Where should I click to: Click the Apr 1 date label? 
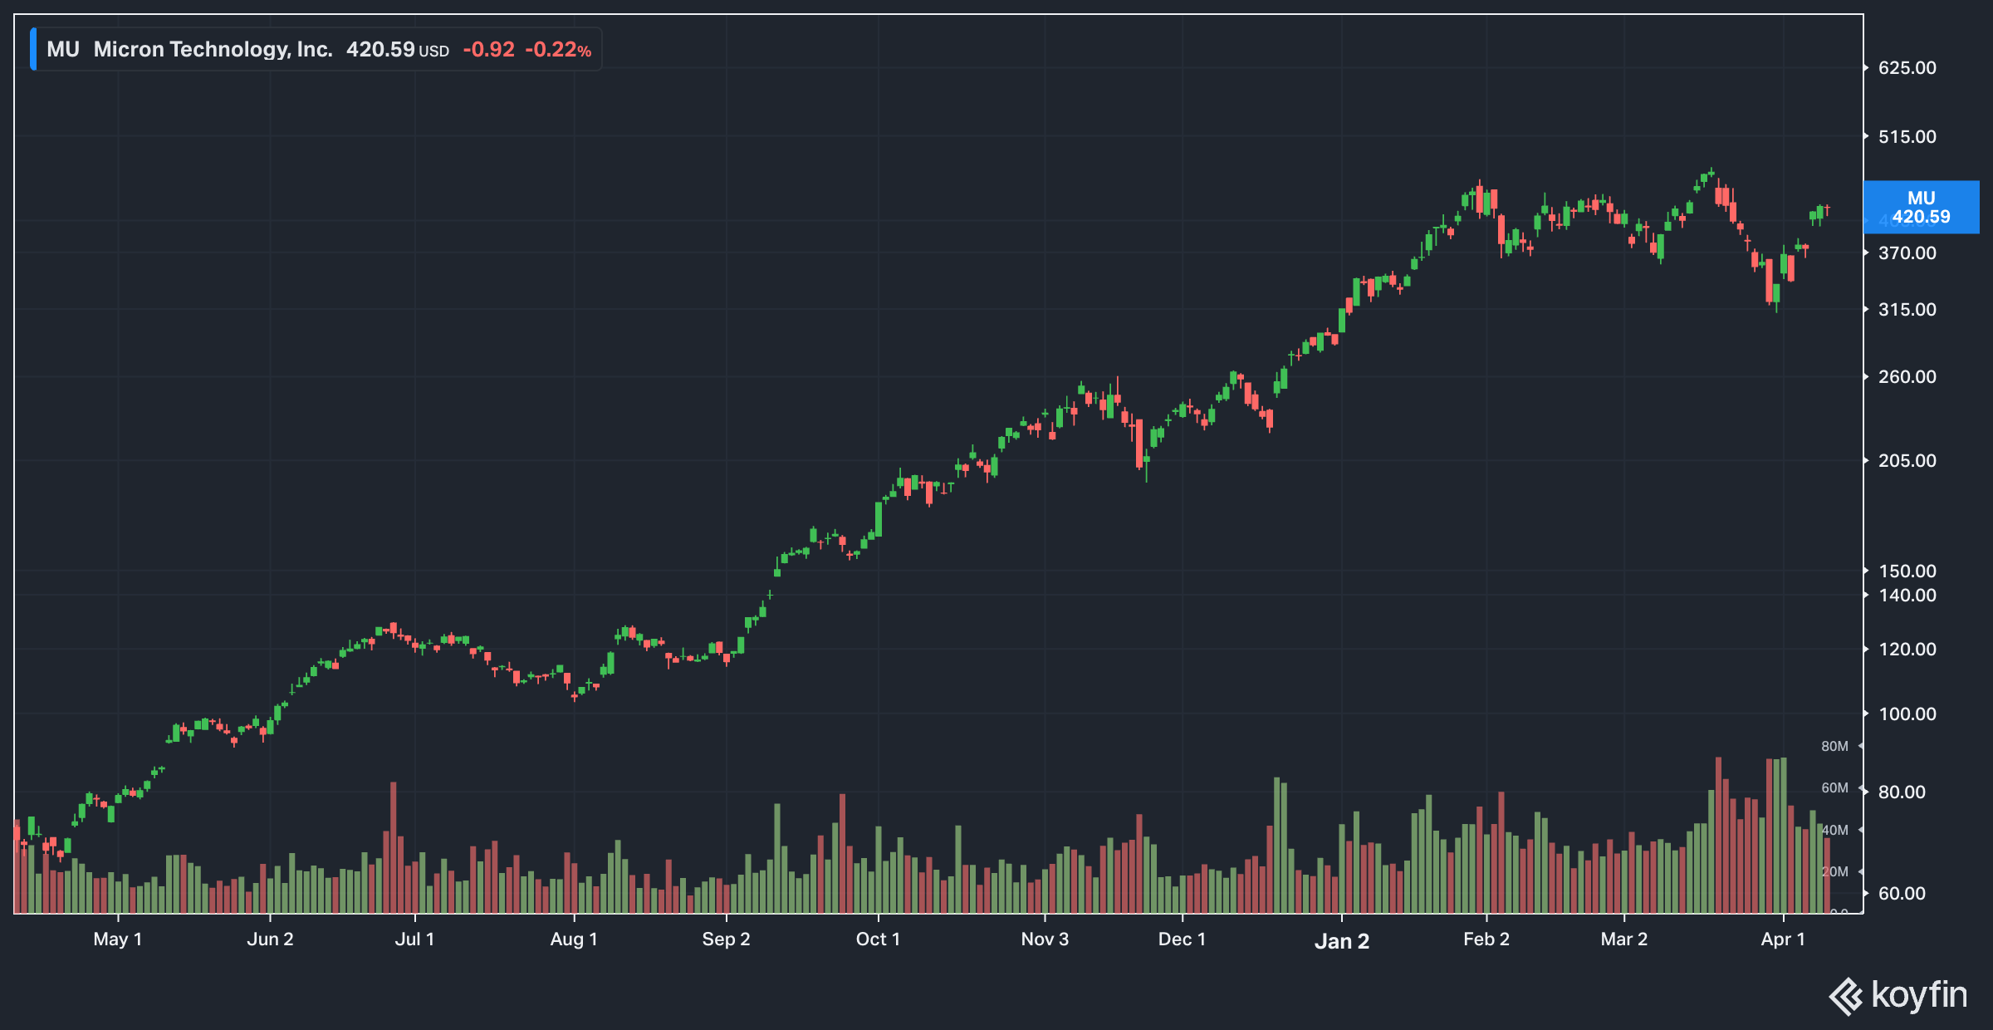coord(1782,939)
